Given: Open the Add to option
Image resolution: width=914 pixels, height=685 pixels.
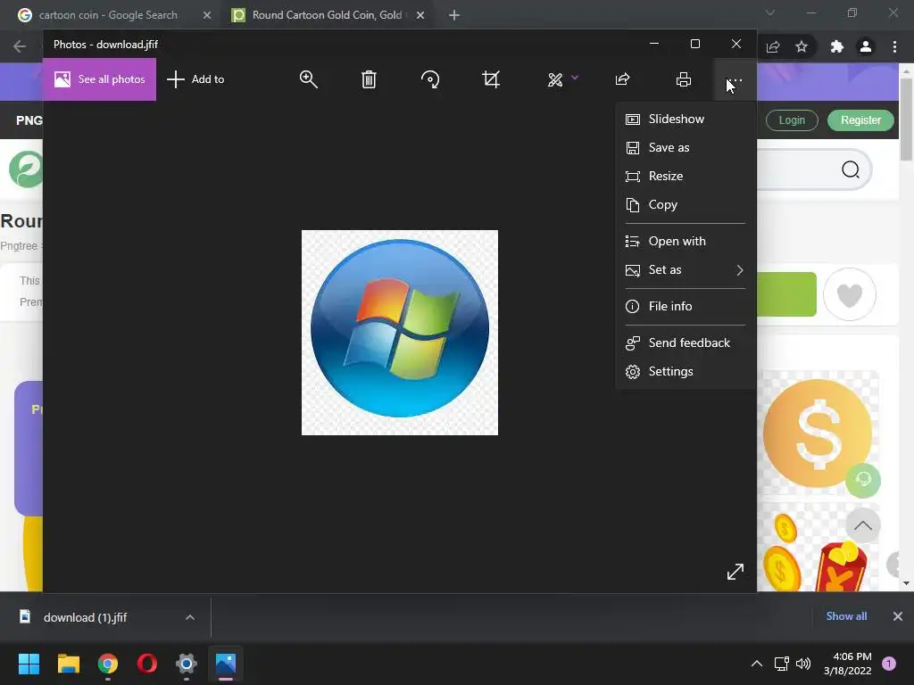Looking at the screenshot, I should pos(195,79).
